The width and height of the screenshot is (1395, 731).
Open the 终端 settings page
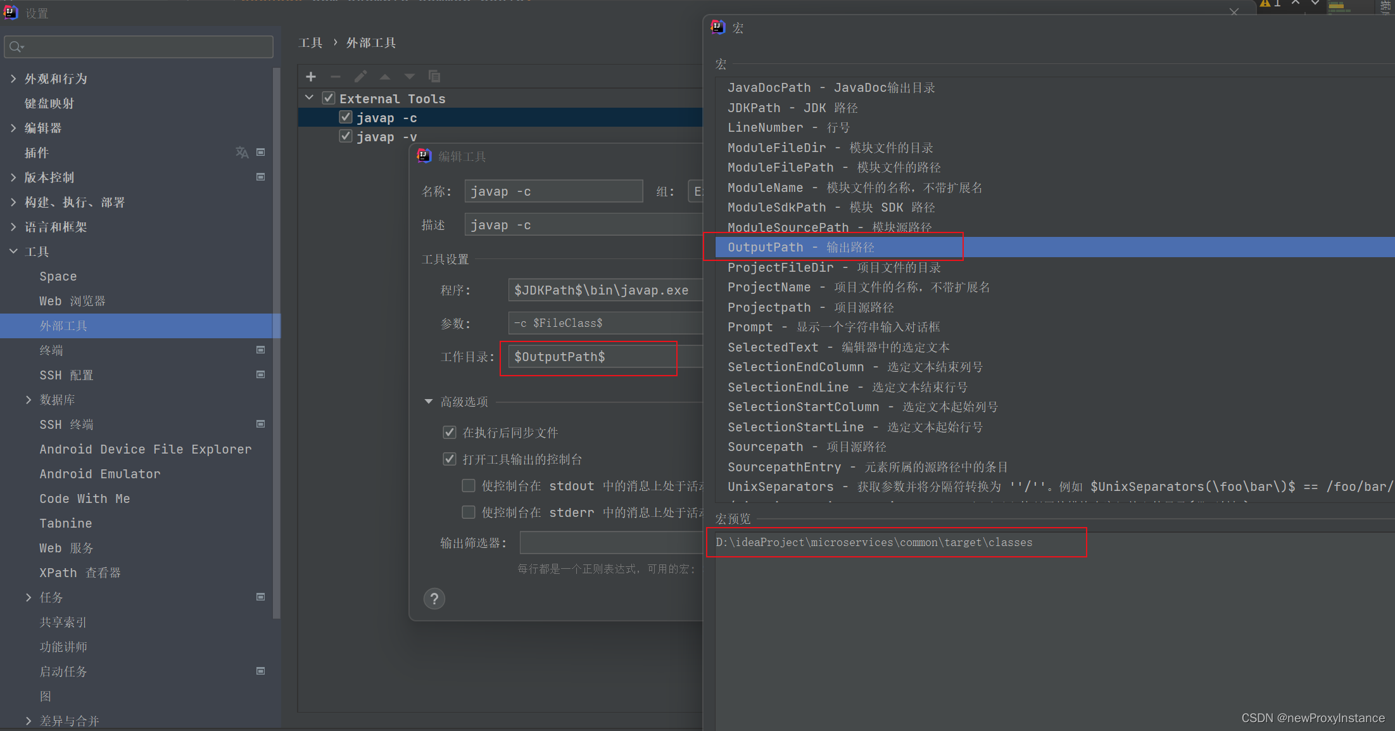point(51,350)
